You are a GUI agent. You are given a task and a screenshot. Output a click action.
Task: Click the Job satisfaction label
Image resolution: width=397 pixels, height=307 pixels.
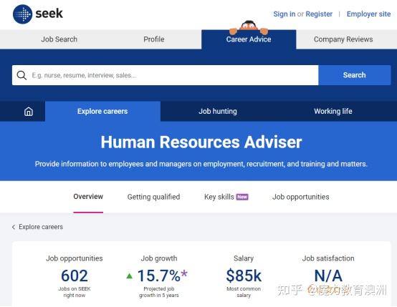pyautogui.click(x=328, y=258)
